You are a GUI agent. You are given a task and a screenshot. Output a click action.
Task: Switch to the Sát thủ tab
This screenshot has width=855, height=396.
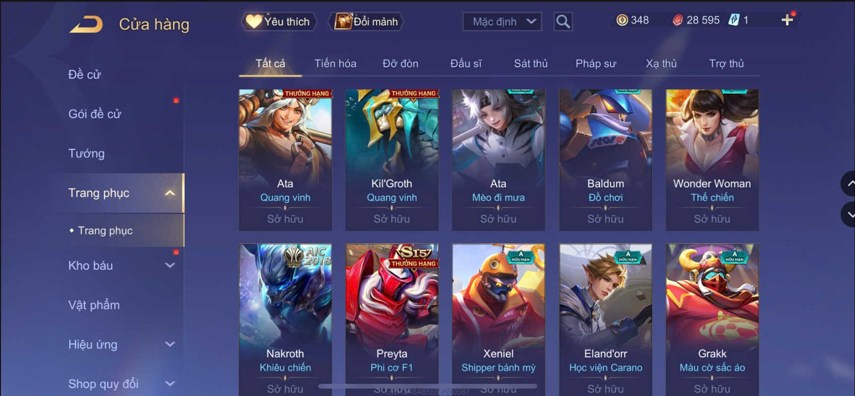coord(530,64)
